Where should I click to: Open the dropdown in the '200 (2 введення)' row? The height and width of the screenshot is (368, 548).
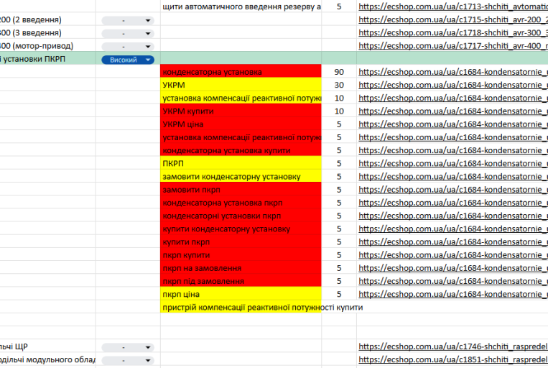click(x=128, y=21)
